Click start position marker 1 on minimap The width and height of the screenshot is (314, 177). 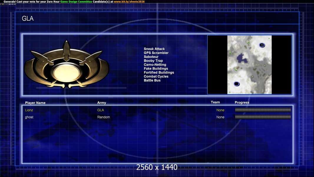click(x=262, y=45)
